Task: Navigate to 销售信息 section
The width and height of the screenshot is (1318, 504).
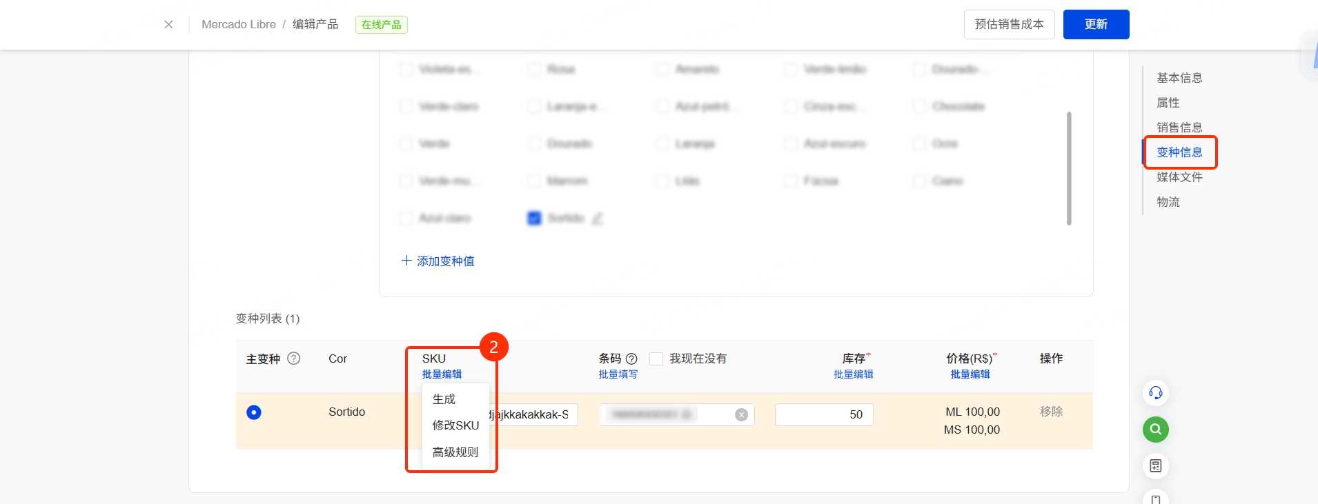Action: coord(1179,128)
